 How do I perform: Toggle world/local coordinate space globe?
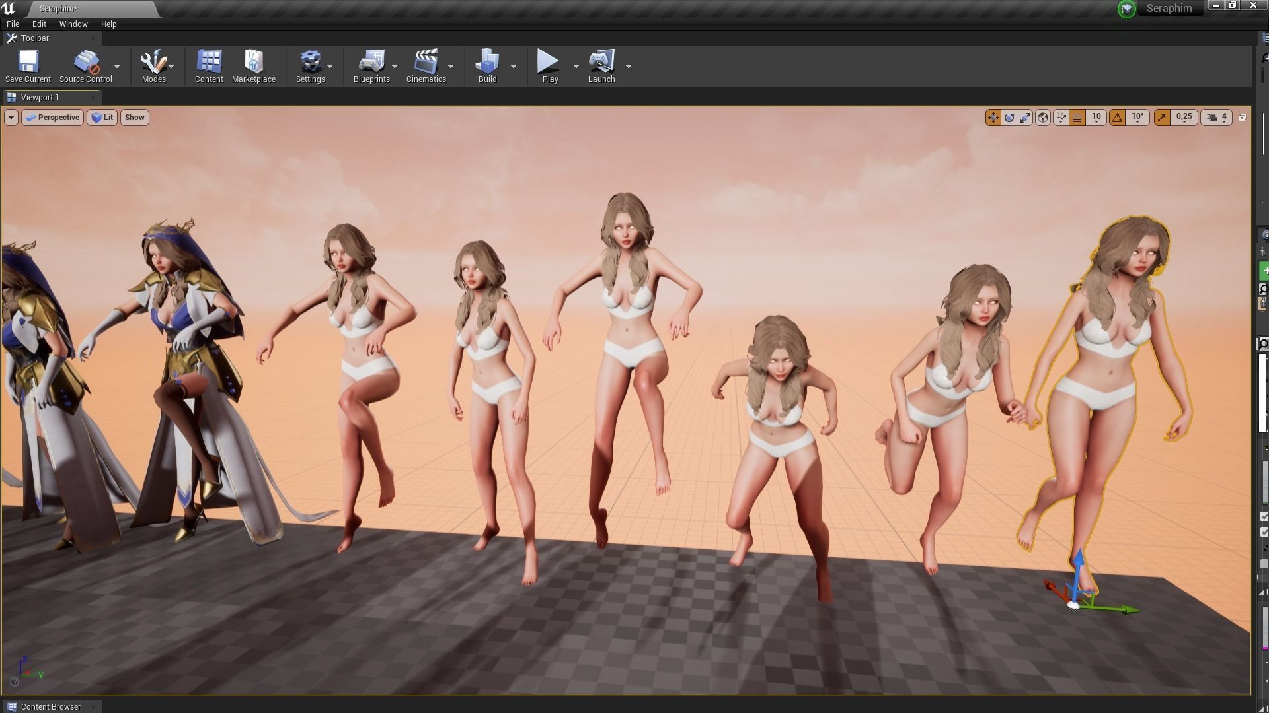(1043, 118)
